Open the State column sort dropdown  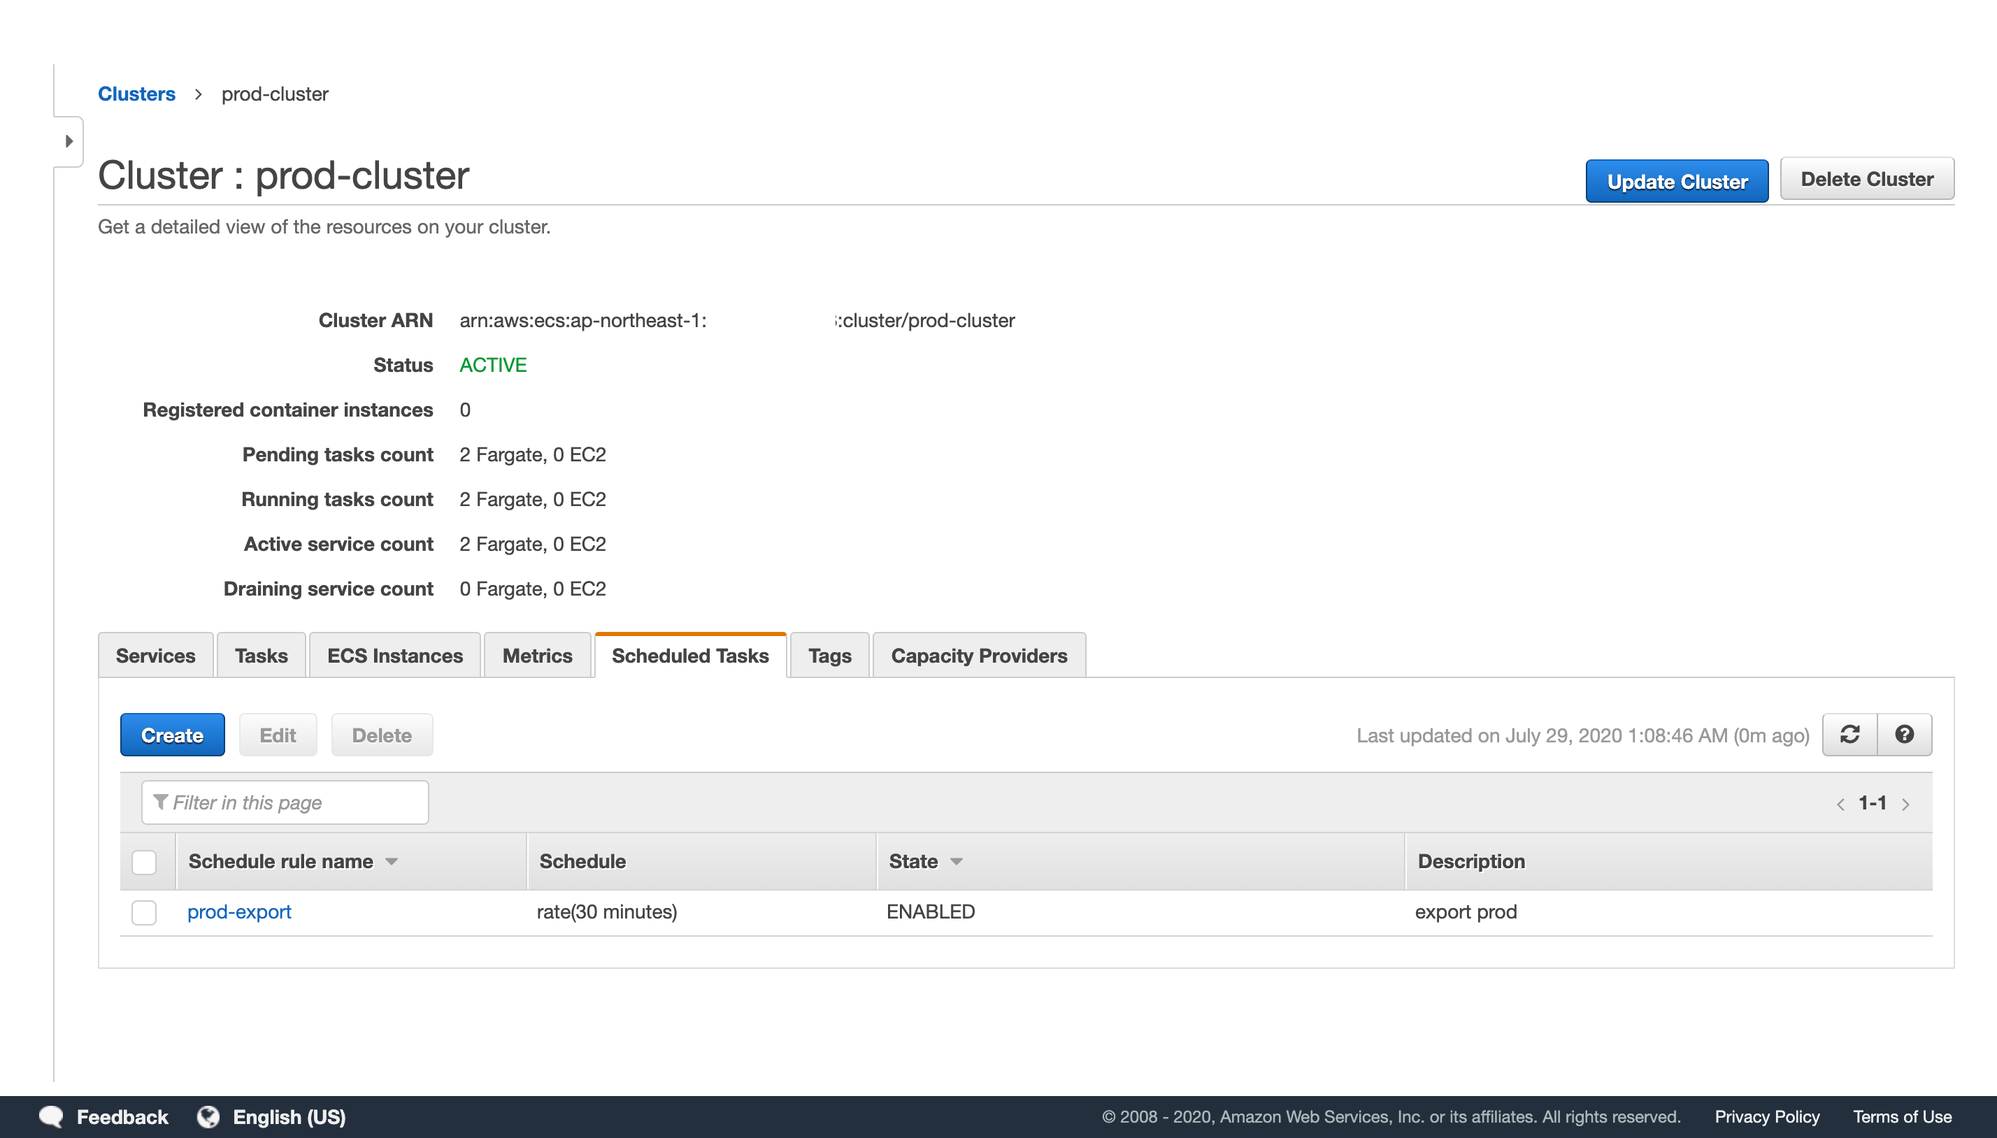(x=956, y=861)
